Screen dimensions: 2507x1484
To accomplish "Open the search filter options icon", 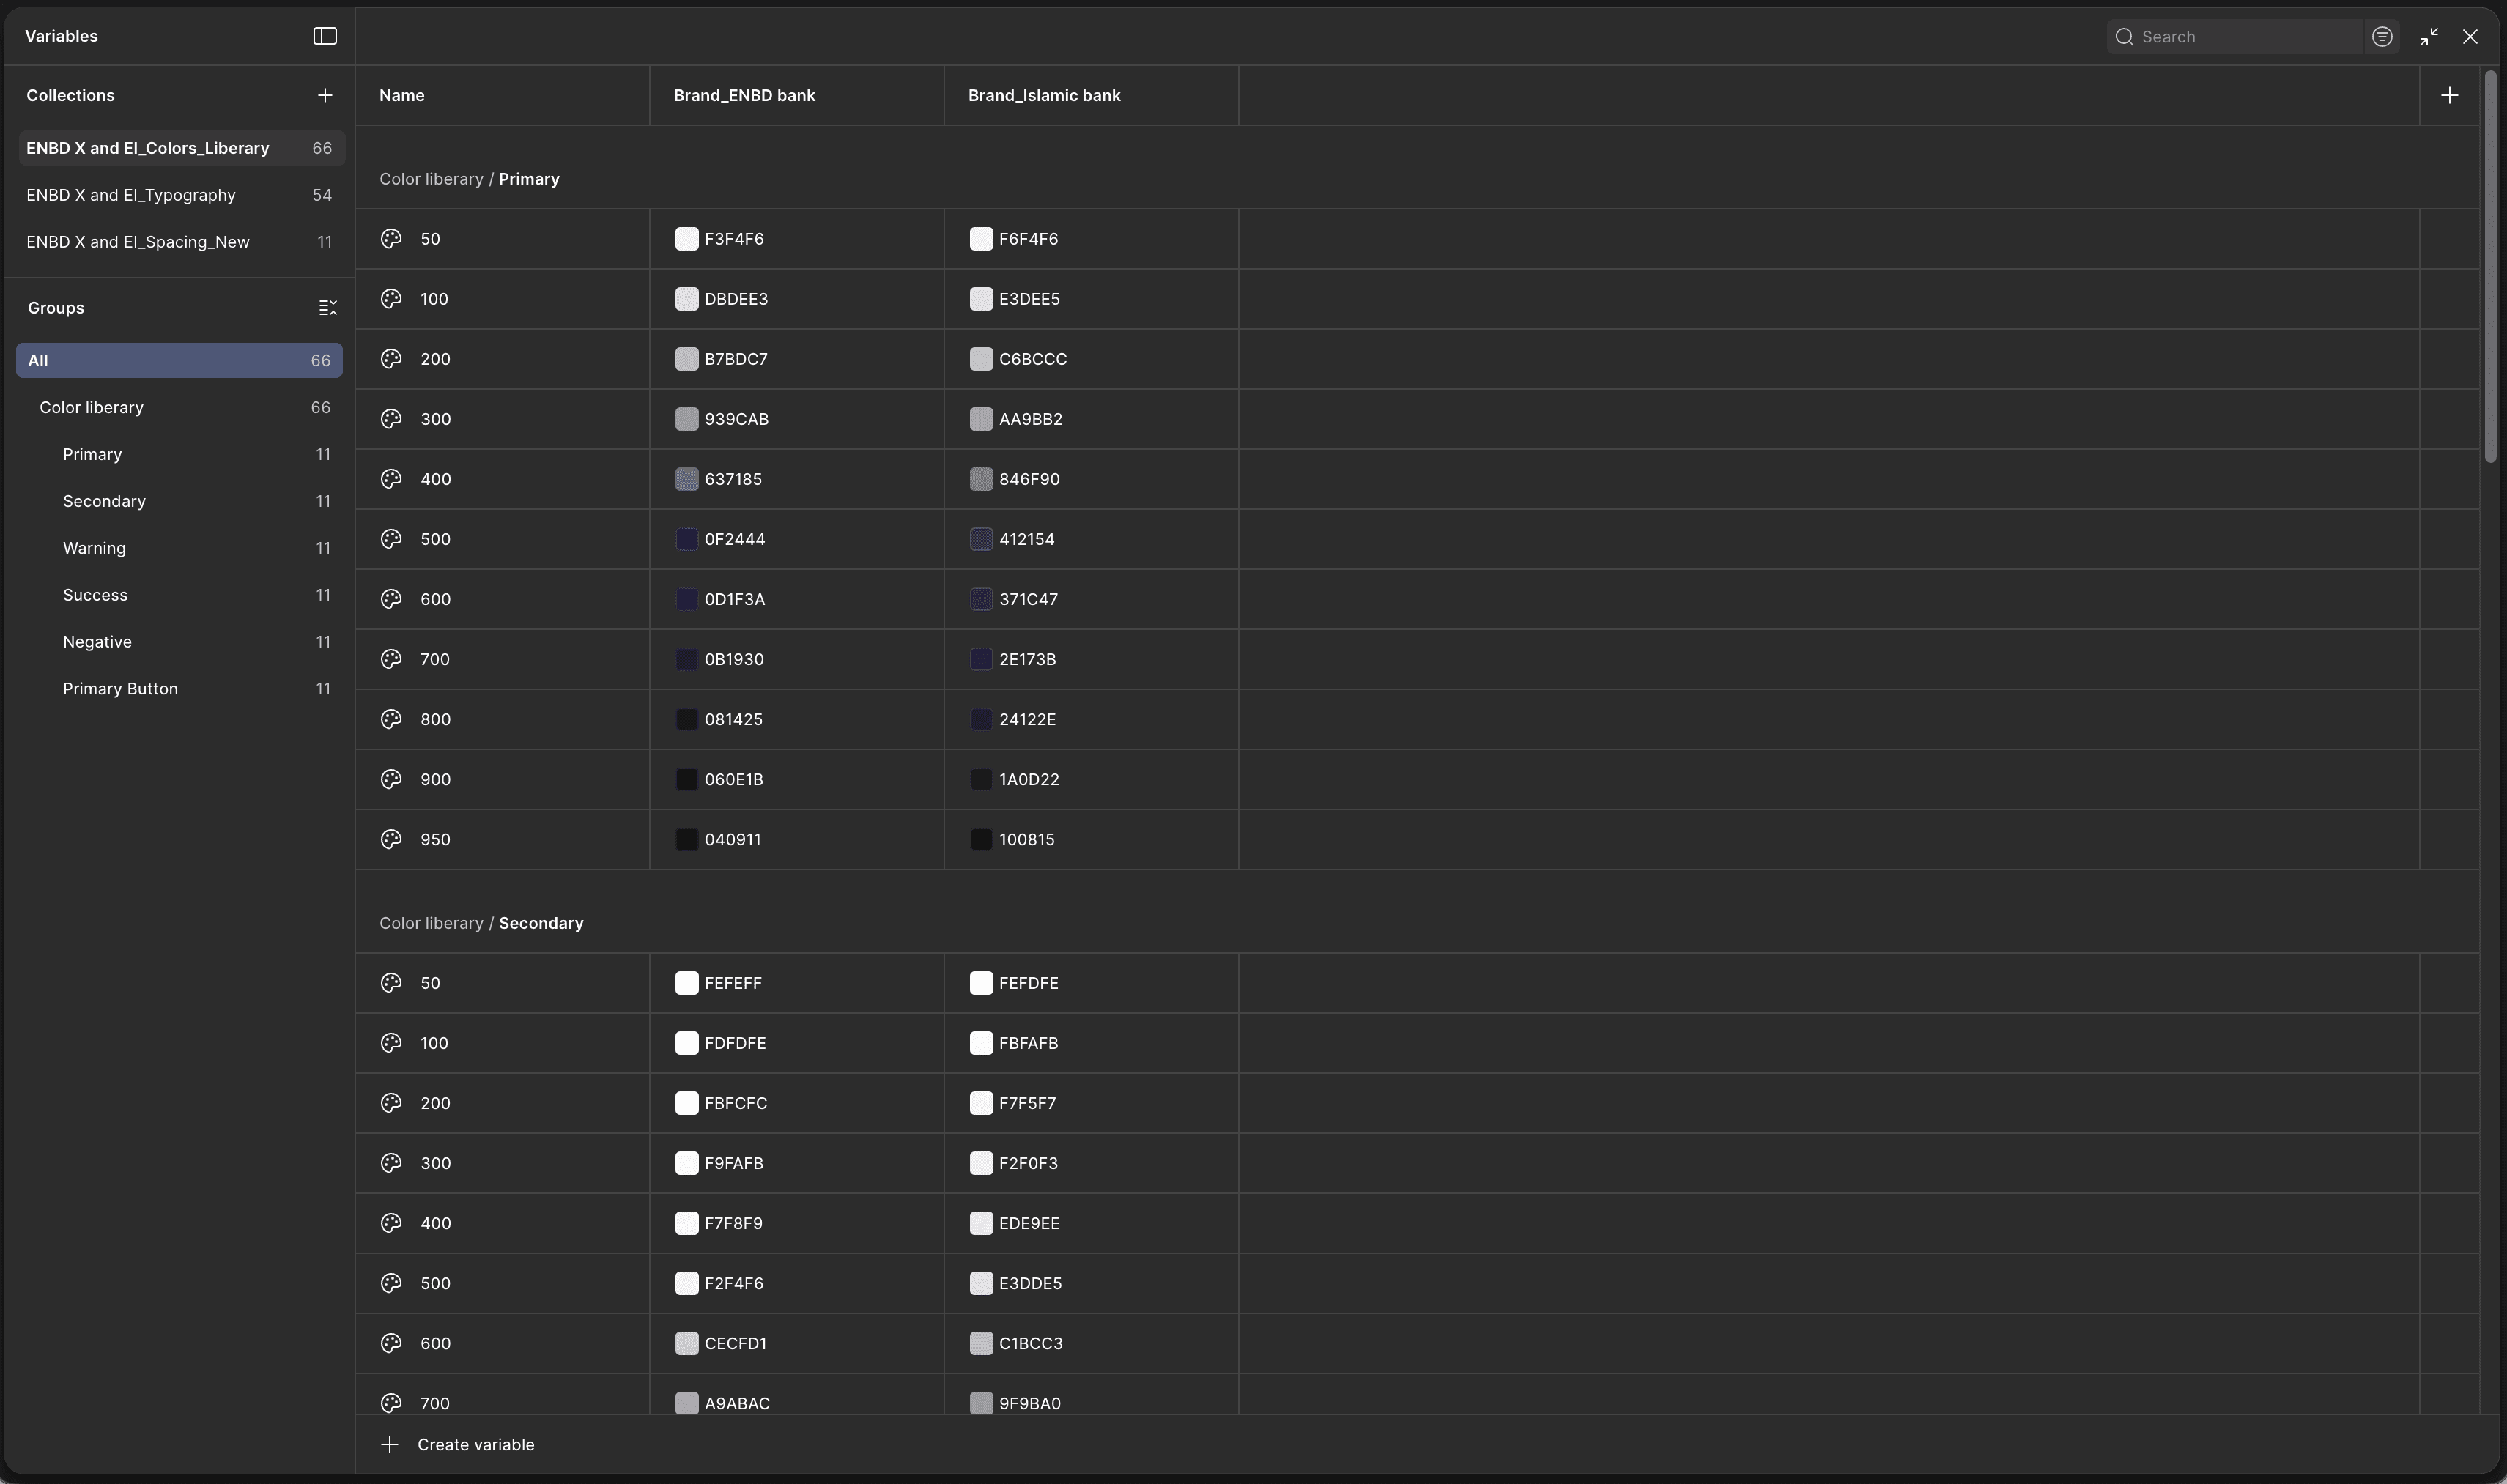I will (x=2382, y=37).
